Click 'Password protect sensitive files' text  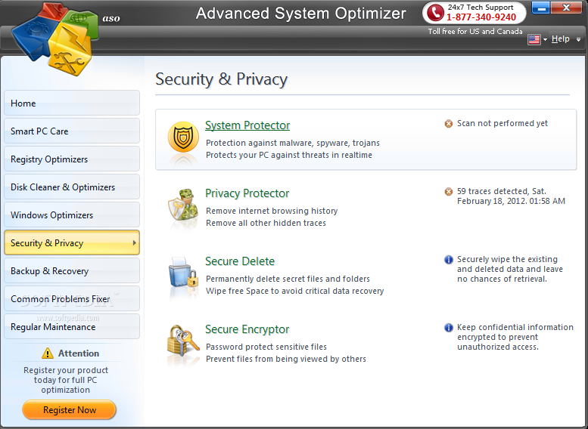click(x=266, y=347)
